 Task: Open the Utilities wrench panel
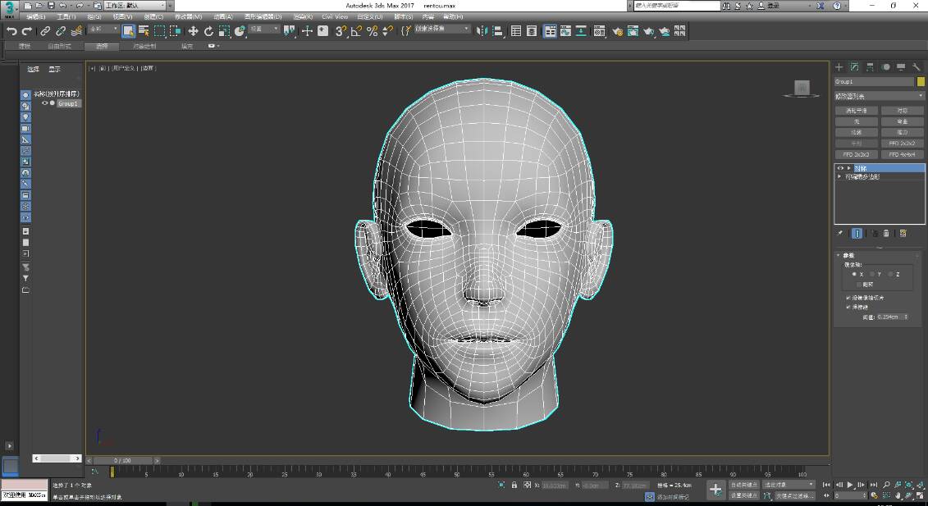916,67
